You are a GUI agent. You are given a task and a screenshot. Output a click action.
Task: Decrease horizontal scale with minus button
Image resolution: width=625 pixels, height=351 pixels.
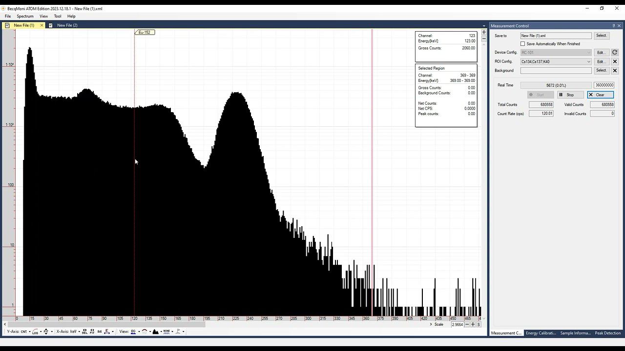(467, 325)
